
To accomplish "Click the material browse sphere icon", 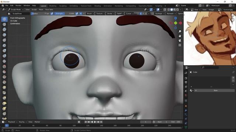I will coord(191,91).
